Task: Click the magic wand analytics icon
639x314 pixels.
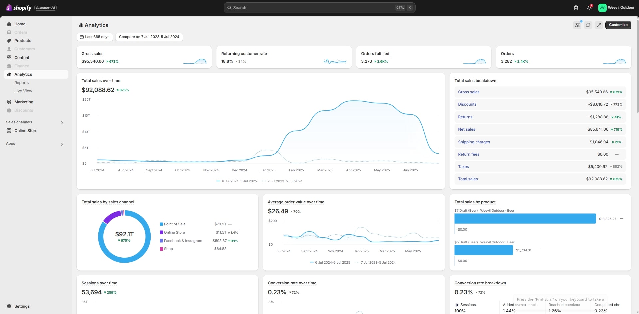Action: click(x=577, y=25)
